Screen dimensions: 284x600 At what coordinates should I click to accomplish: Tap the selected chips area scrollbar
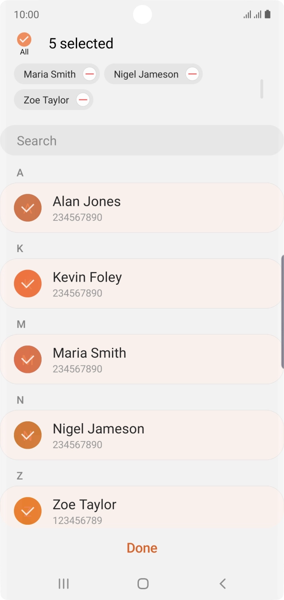coord(262,89)
